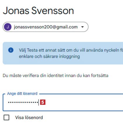Expand the account switcher dropdown arrow
This screenshot has height=133, width=123.
tap(83, 27)
